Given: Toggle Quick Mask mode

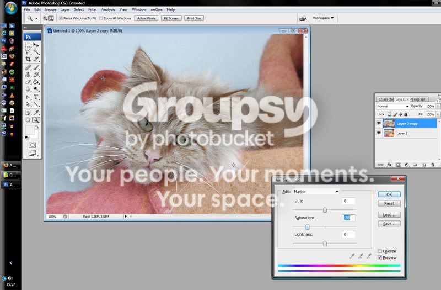Looking at the screenshot, I should 33,145.
